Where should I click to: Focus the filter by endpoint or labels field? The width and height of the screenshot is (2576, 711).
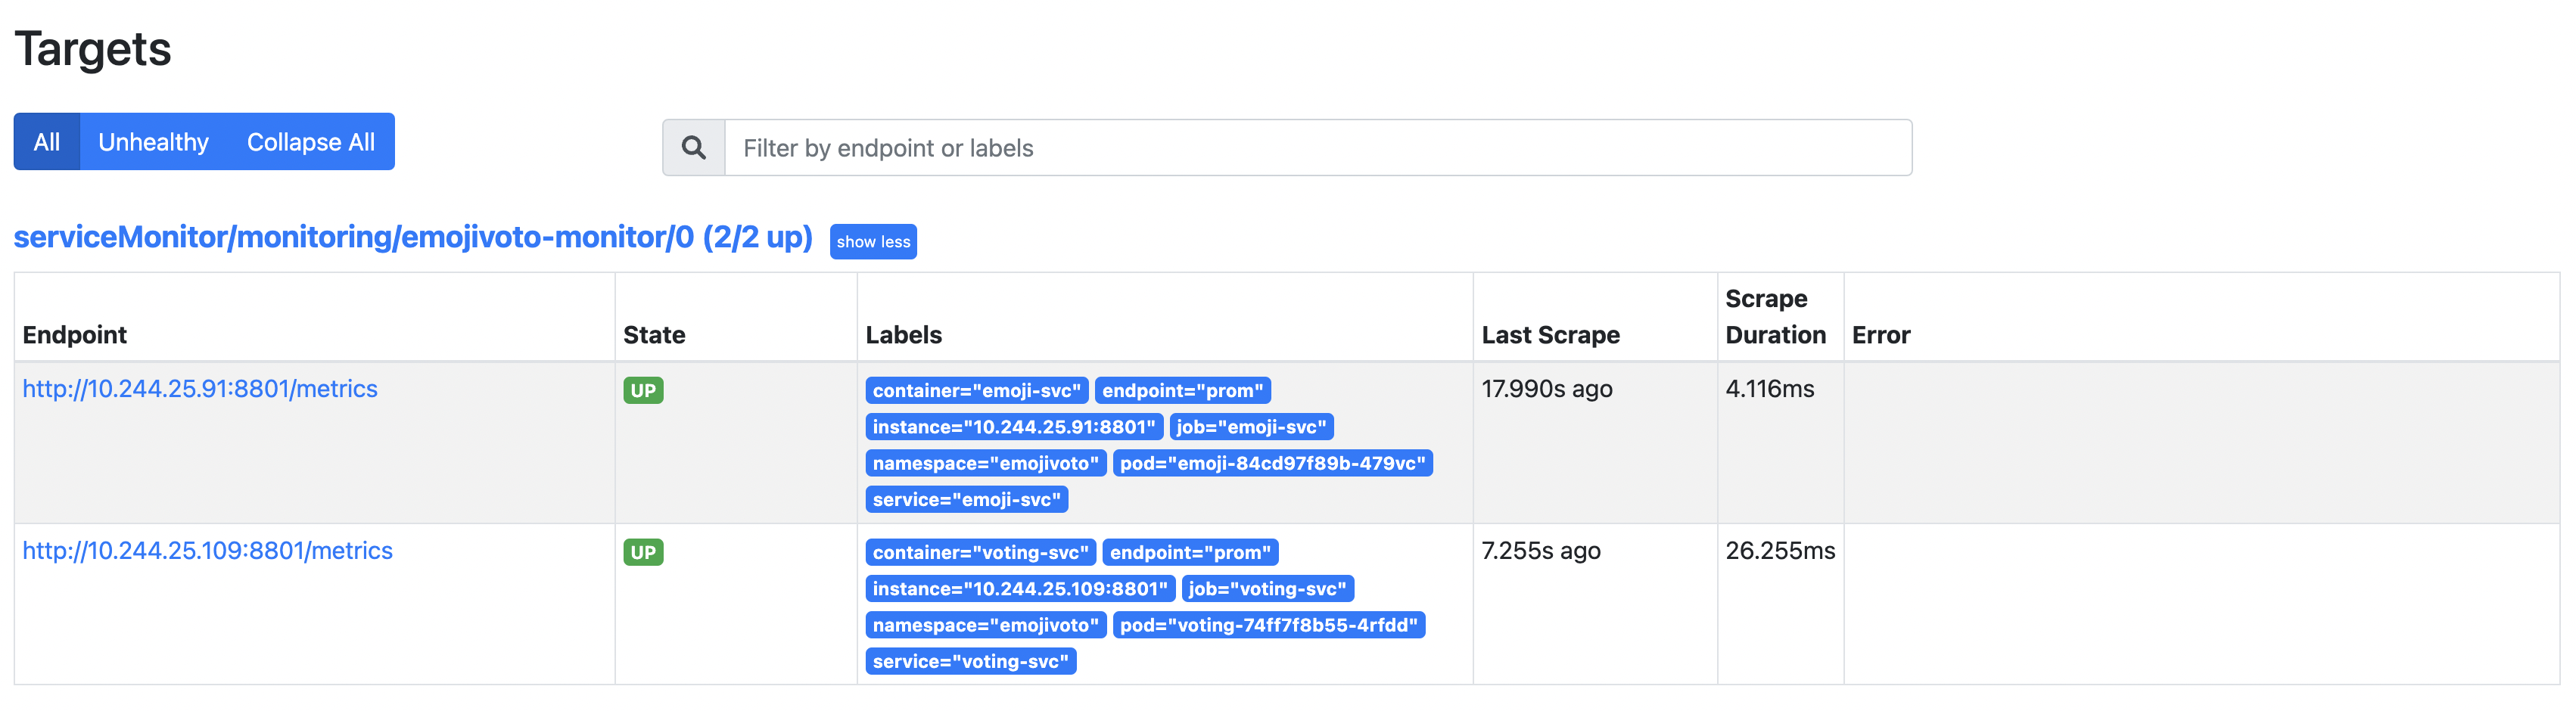pyautogui.click(x=1318, y=148)
